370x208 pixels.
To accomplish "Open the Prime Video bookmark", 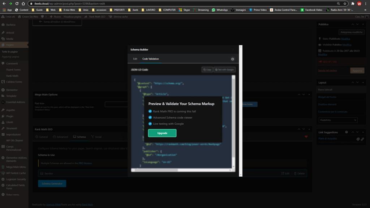I will click(x=258, y=10).
